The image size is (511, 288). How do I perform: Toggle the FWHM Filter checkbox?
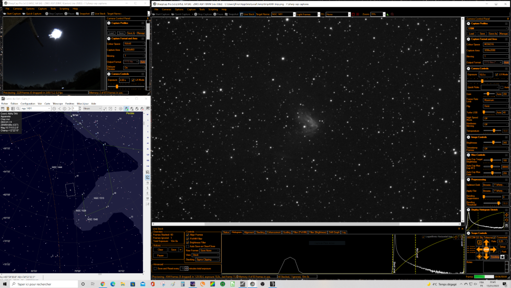tap(188, 239)
